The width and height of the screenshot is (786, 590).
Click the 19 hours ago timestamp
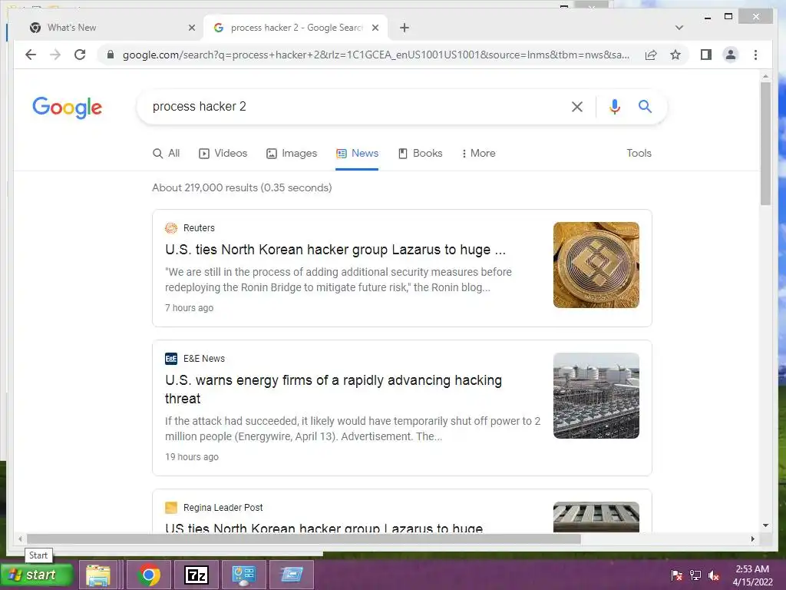pyautogui.click(x=191, y=457)
